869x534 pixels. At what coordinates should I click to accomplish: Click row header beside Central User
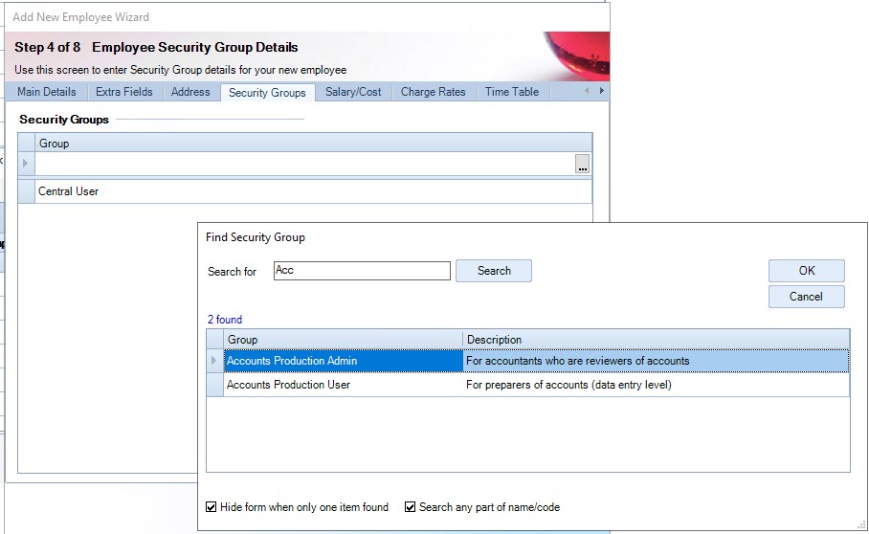pyautogui.click(x=27, y=191)
